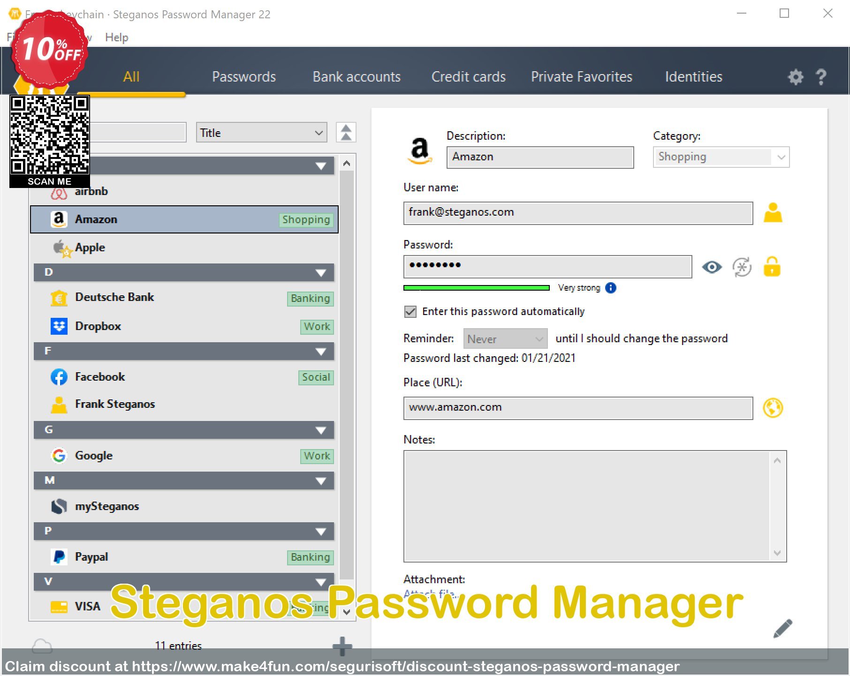Screen dimensions: 850x676
Task: Open the Category Shopping dropdown
Action: coord(721,157)
